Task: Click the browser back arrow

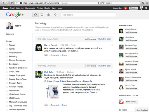Action: click(3, 3)
